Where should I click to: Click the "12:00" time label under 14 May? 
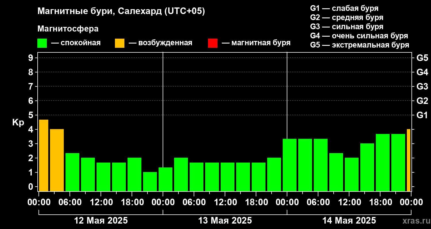coord(349,202)
